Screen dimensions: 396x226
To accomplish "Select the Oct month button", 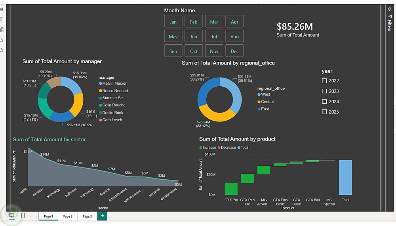I will pos(194,51).
